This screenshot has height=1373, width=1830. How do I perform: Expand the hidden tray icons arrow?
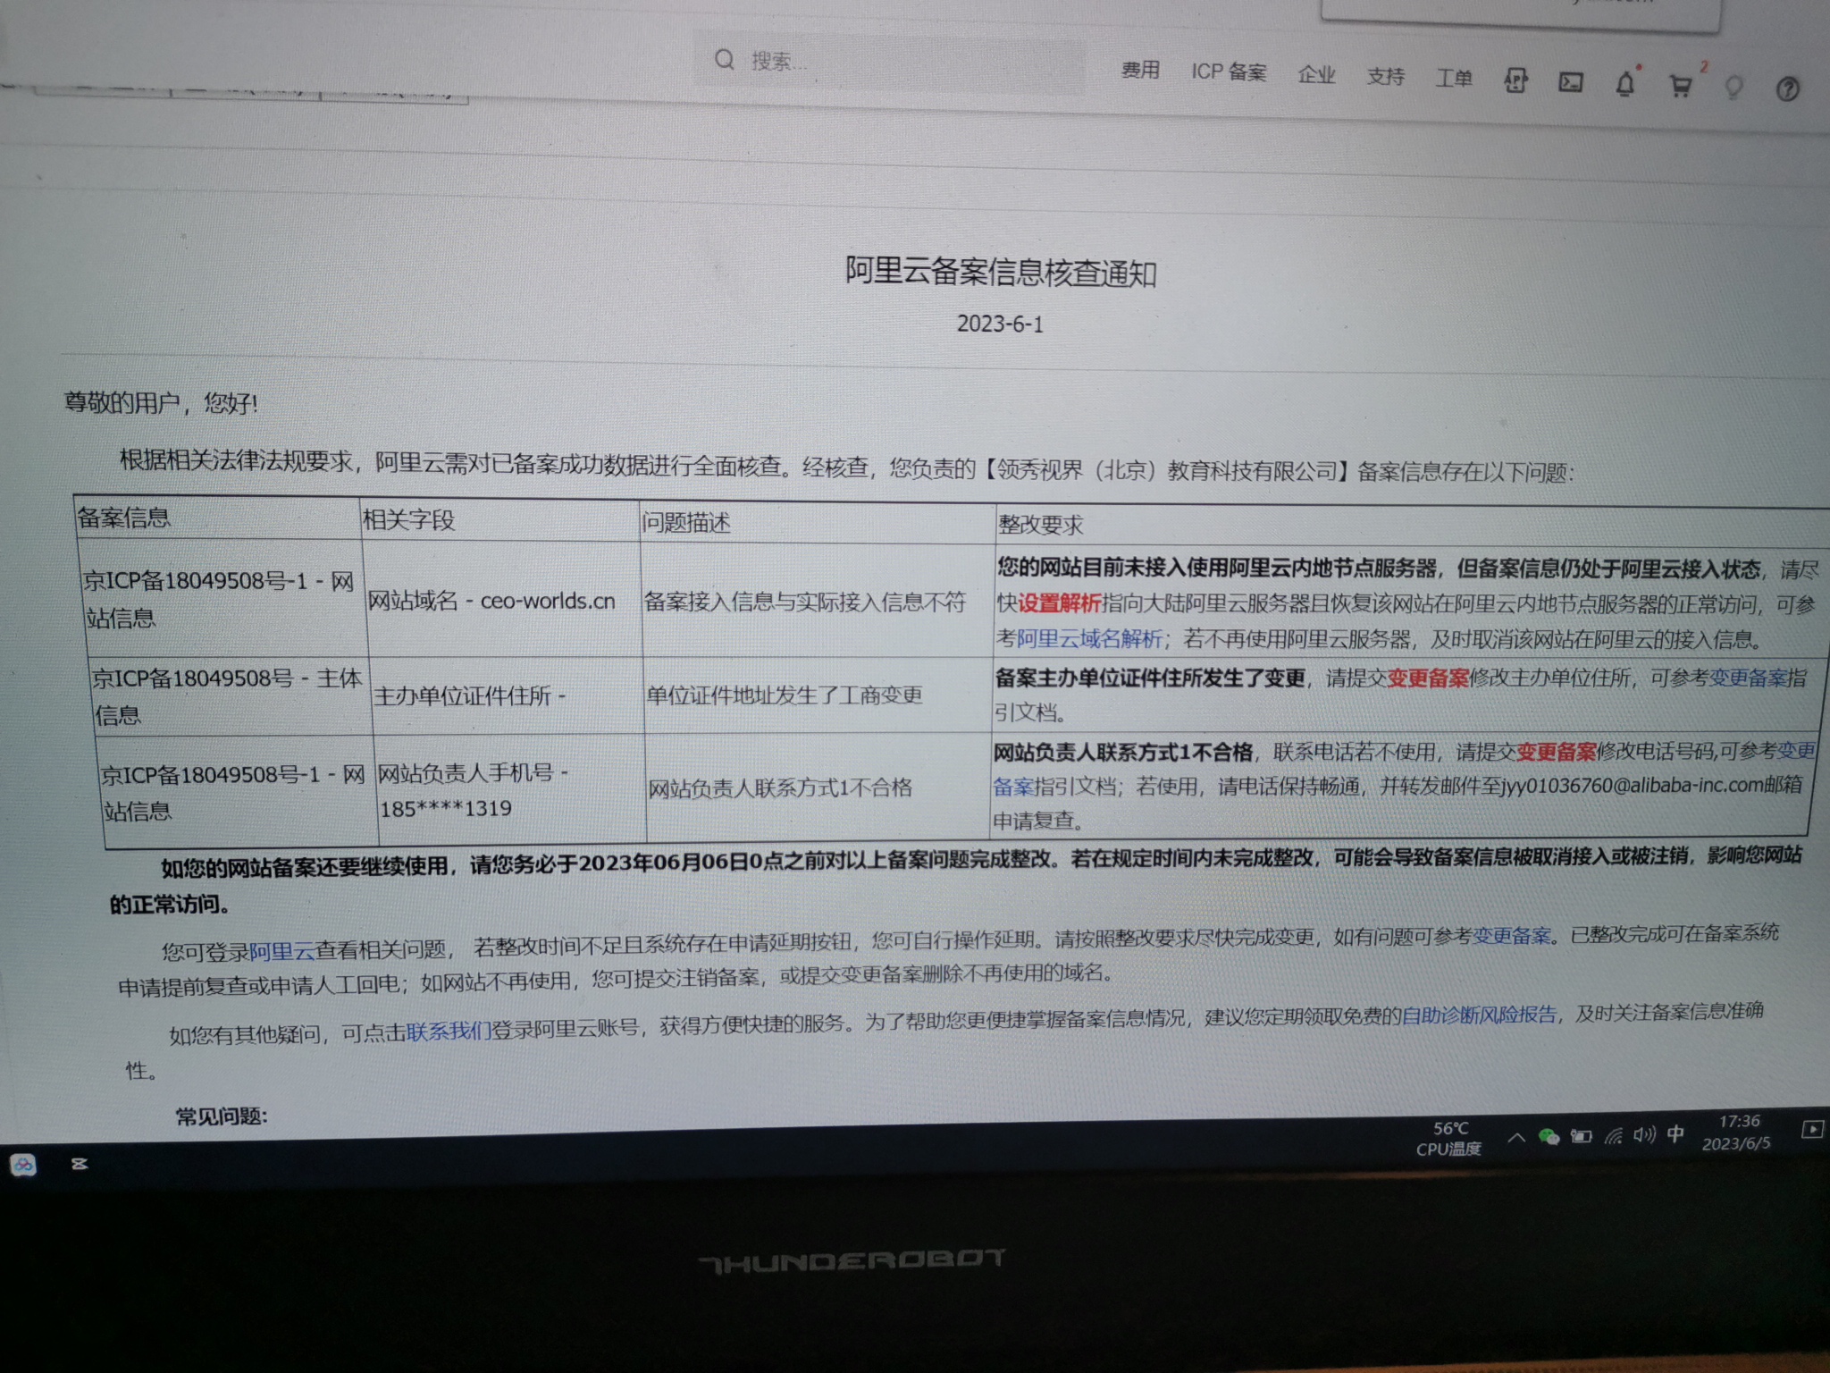click(1515, 1138)
